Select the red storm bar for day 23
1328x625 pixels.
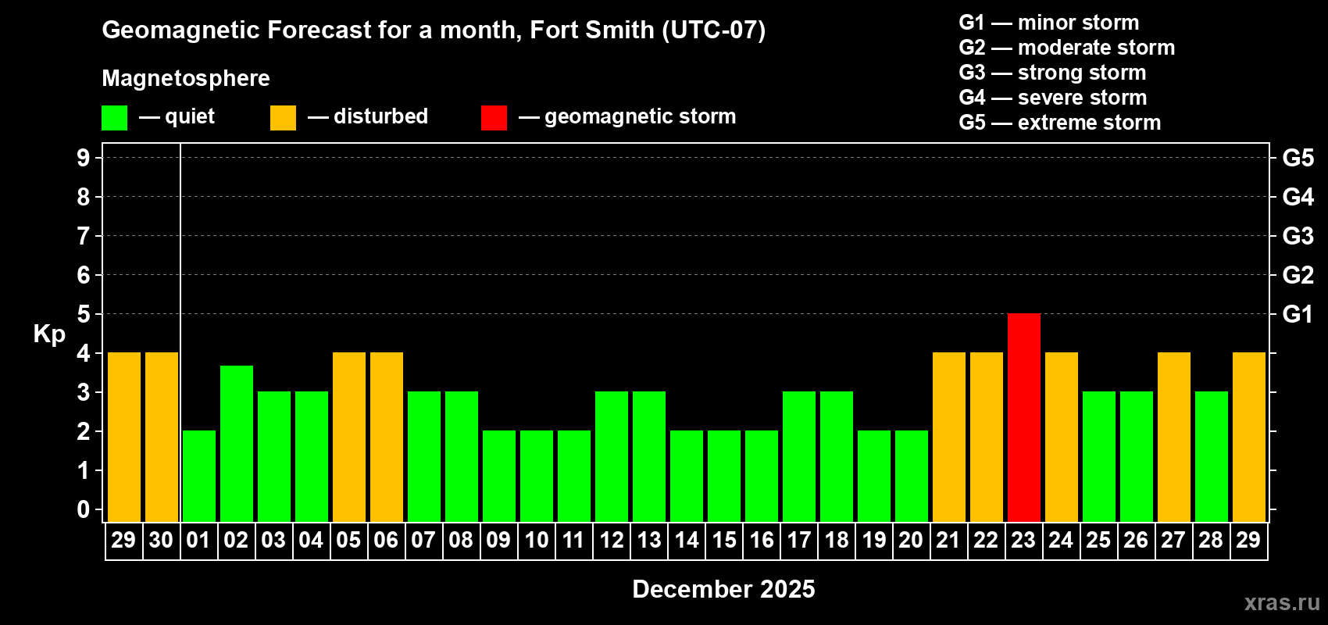pos(1023,417)
